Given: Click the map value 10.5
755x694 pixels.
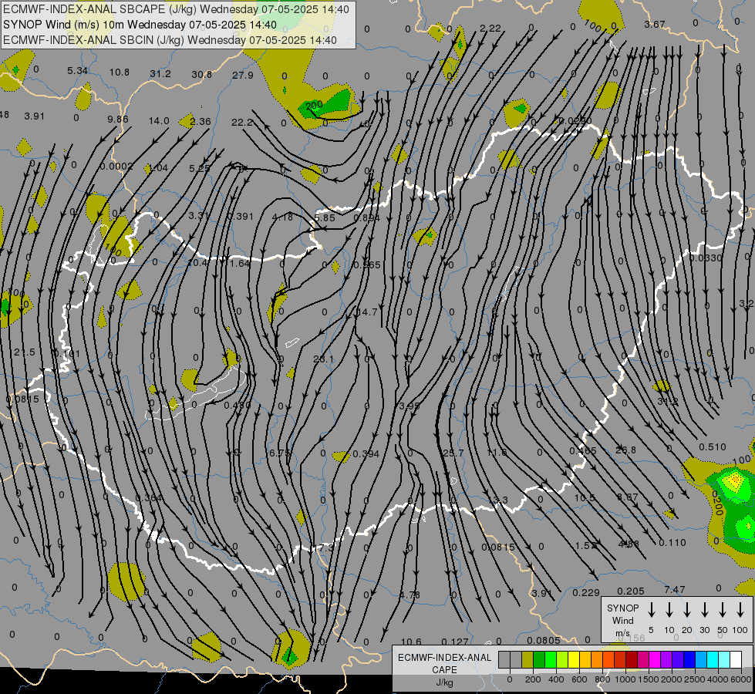Looking at the screenshot, I should (585, 497).
